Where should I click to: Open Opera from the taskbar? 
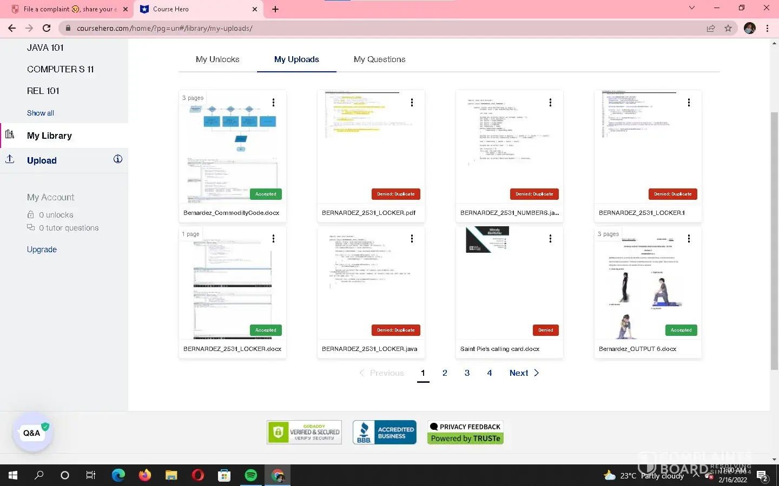pyautogui.click(x=198, y=475)
